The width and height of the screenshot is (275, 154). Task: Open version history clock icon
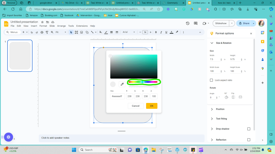(x=188, y=23)
